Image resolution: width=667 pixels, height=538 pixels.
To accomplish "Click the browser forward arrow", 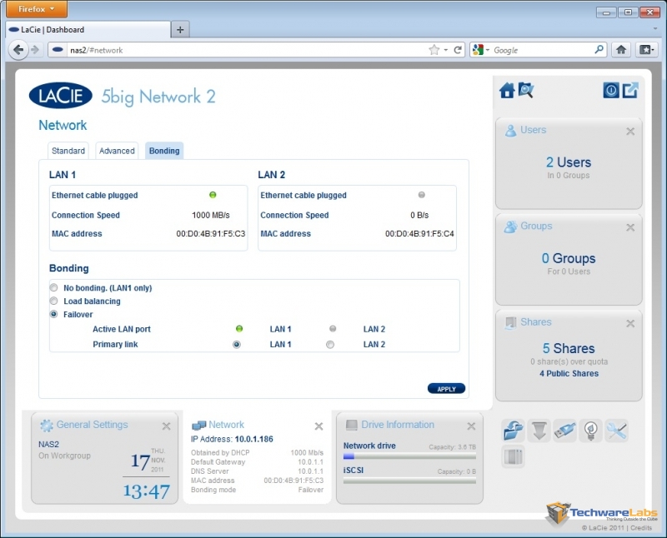I will (35, 50).
